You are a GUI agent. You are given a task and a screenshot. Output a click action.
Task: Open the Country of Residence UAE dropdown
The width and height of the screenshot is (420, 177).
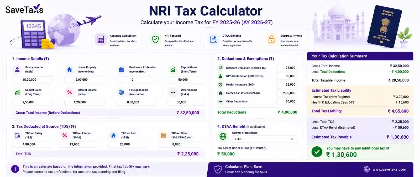coord(264,139)
